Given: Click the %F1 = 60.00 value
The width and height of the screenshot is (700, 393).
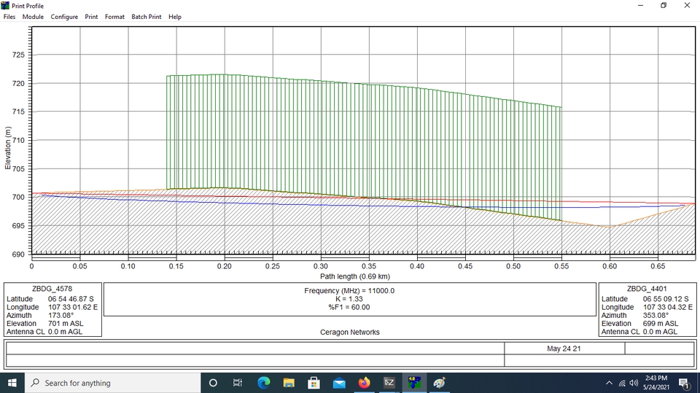Looking at the screenshot, I should click(349, 307).
